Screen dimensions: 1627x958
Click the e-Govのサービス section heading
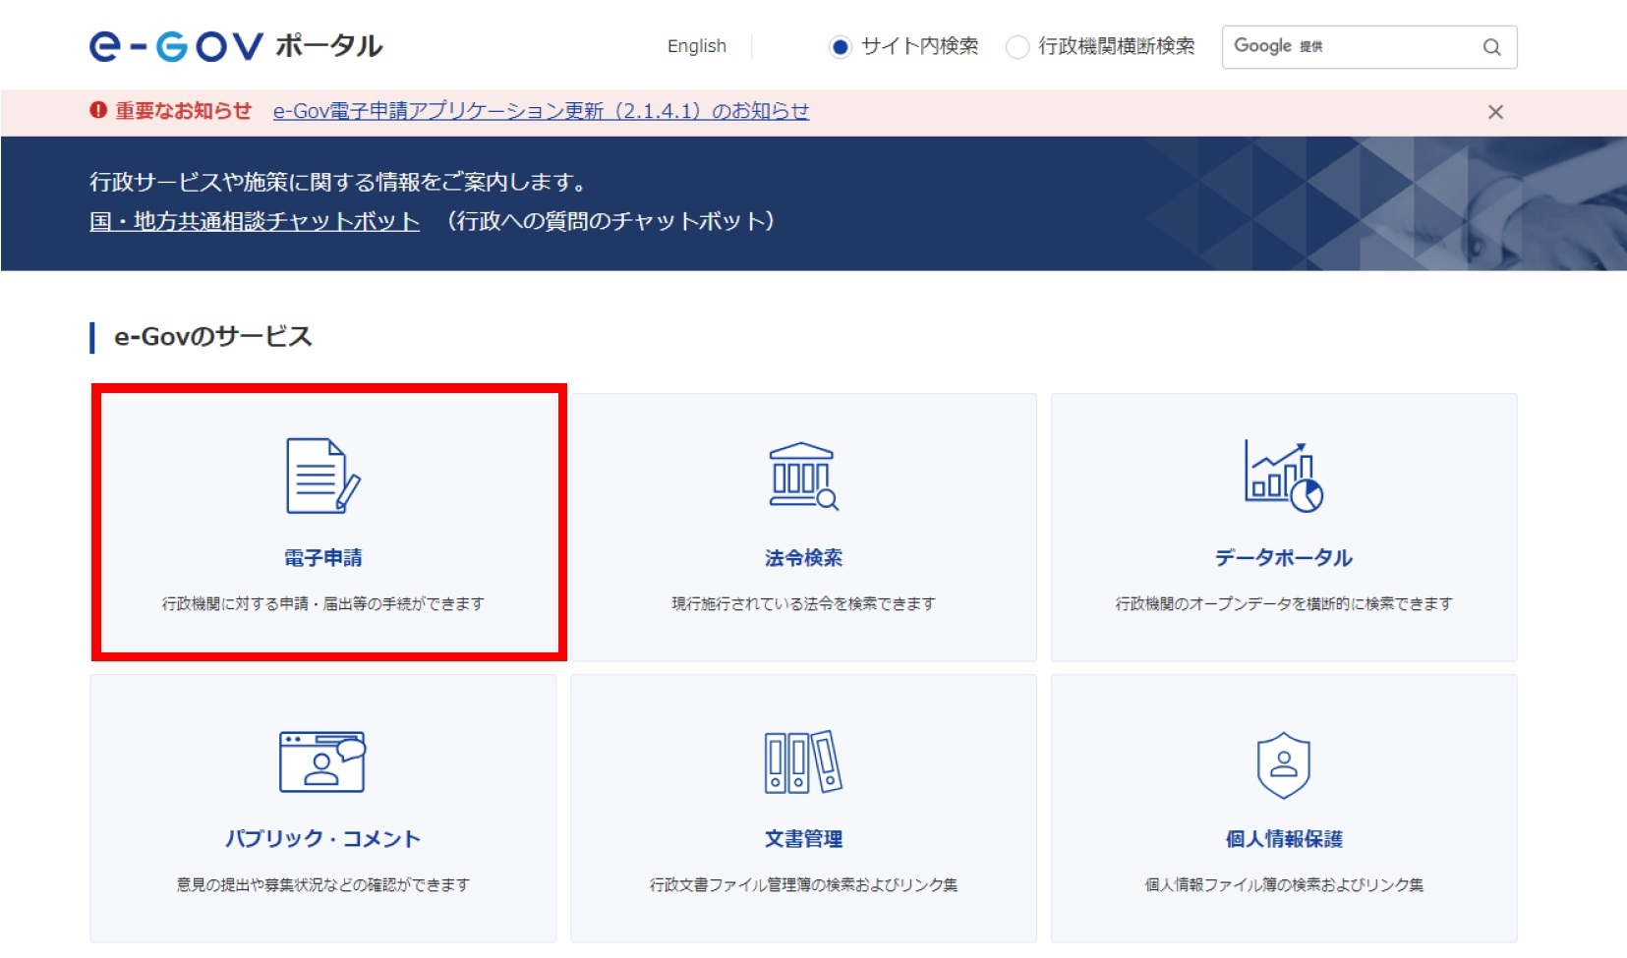(x=213, y=337)
